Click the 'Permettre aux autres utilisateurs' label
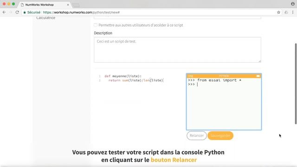This screenshot has height=167, width=297. click(x=141, y=25)
